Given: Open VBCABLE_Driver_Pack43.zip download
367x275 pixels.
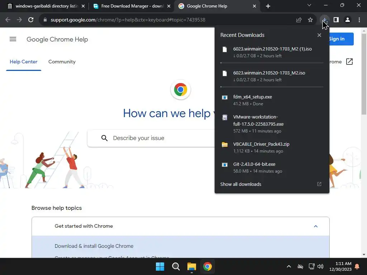Looking at the screenshot, I should pyautogui.click(x=272, y=148).
